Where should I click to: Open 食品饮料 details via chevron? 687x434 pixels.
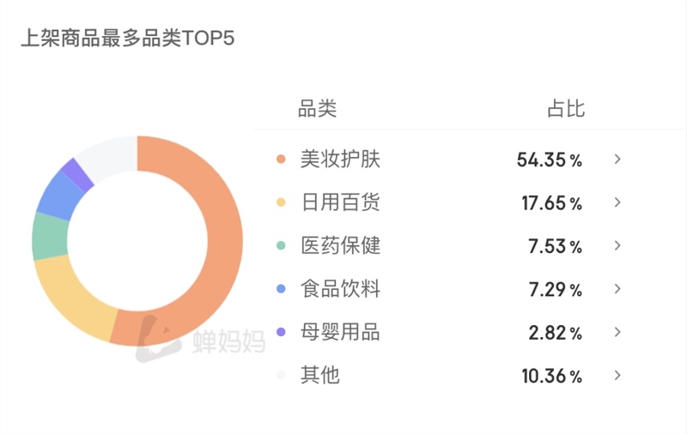617,289
